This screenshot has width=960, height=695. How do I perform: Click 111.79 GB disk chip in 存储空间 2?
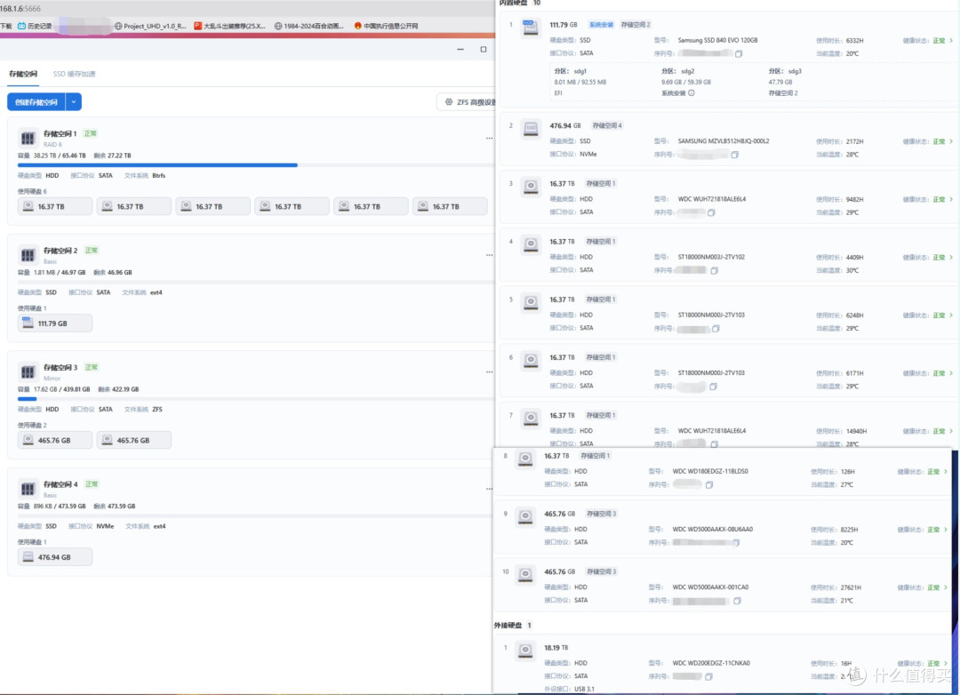55,324
